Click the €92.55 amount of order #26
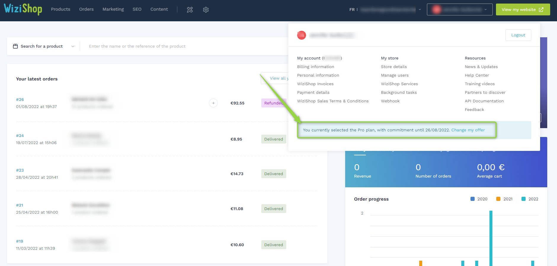Screen dimensions: 557x266 [237, 103]
